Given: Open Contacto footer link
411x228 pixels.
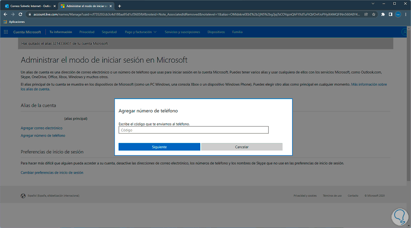Looking at the screenshot, I should [x=353, y=196].
